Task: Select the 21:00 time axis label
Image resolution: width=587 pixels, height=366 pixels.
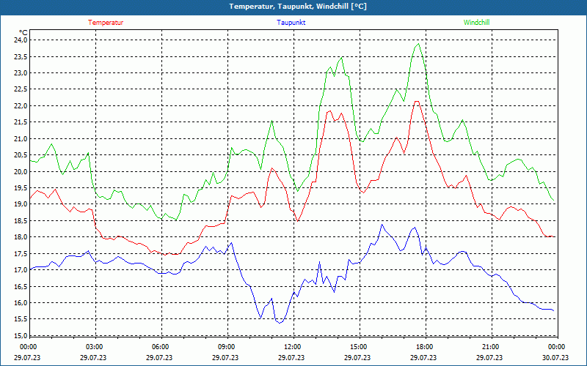Action: tap(490, 347)
